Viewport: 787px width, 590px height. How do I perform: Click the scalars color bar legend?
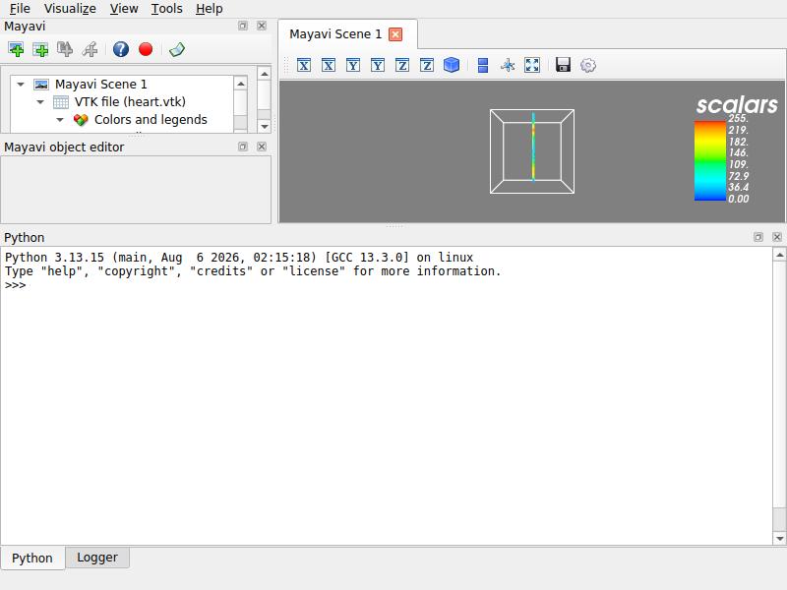pyautogui.click(x=710, y=161)
